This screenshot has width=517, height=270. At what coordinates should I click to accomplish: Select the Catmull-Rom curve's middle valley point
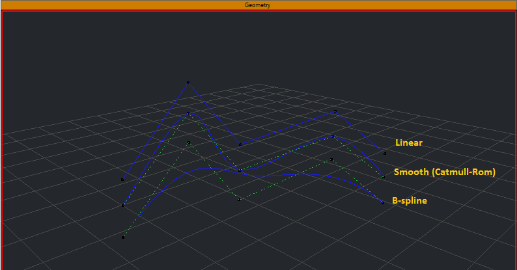pos(240,170)
